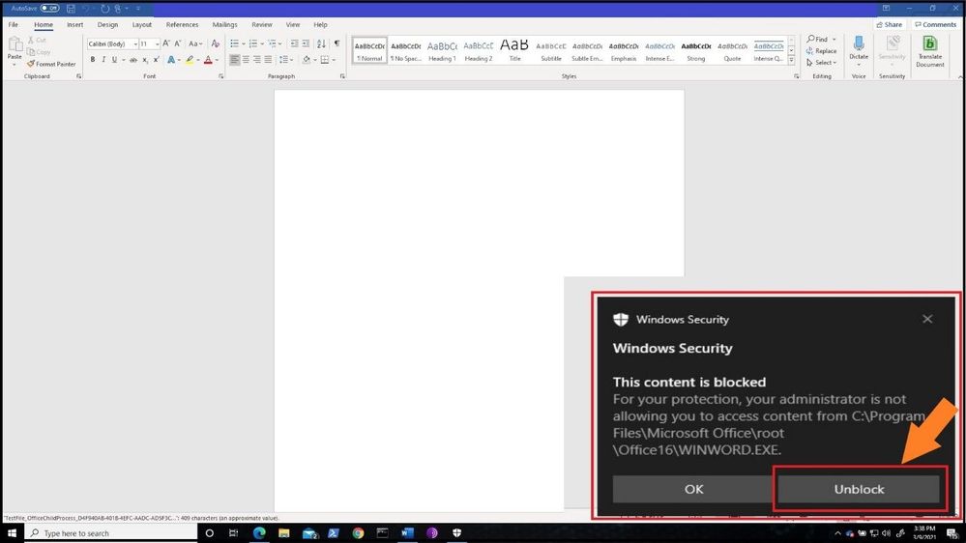
Task: Apply superscript formatting
Action: (x=156, y=60)
